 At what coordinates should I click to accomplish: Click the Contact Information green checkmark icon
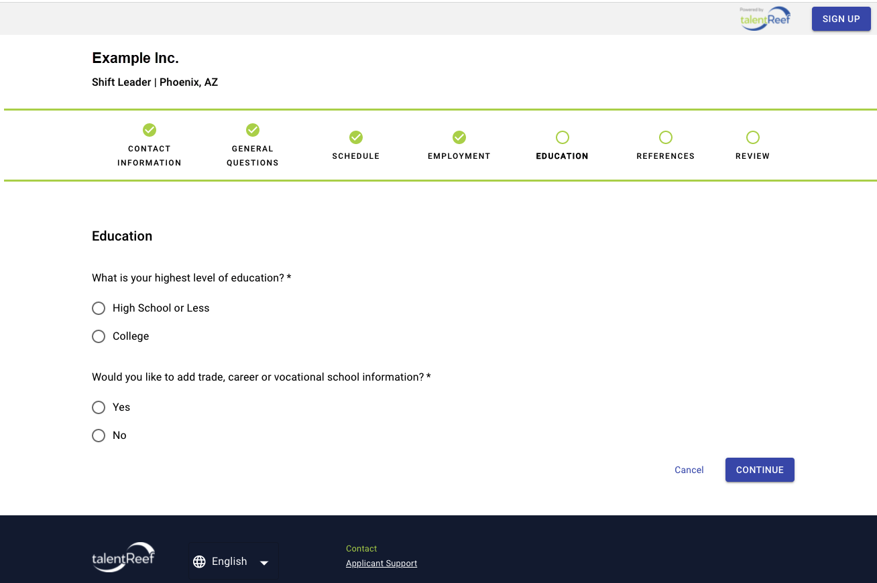(x=150, y=130)
